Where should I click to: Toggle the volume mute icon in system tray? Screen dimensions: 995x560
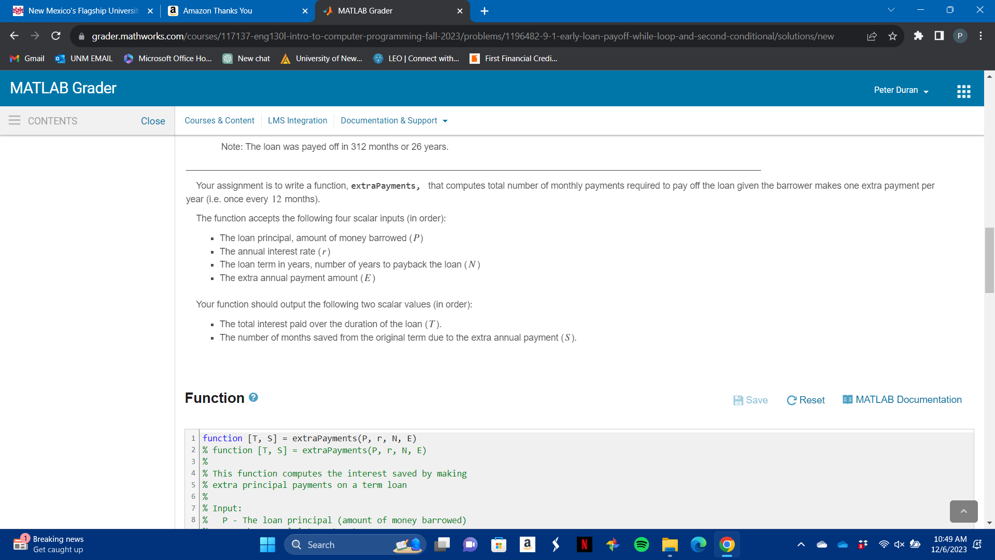899,544
